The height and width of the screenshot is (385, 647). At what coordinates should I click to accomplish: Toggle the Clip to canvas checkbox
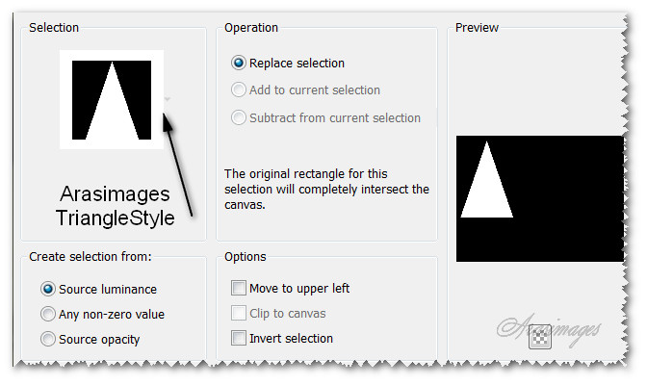(x=239, y=313)
